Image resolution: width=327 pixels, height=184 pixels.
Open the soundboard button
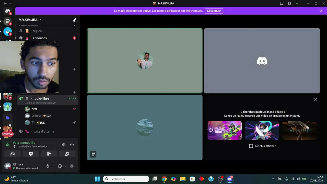pos(67,154)
